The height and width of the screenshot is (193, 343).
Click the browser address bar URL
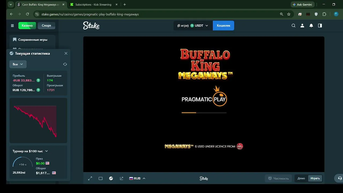tap(90, 14)
